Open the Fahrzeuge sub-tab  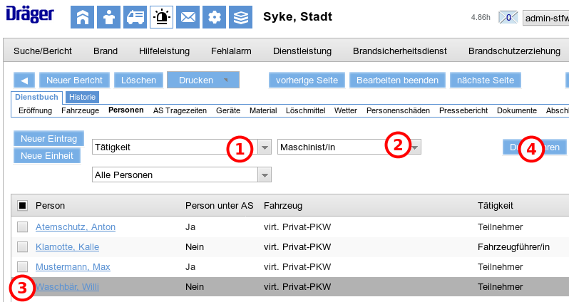coord(80,110)
